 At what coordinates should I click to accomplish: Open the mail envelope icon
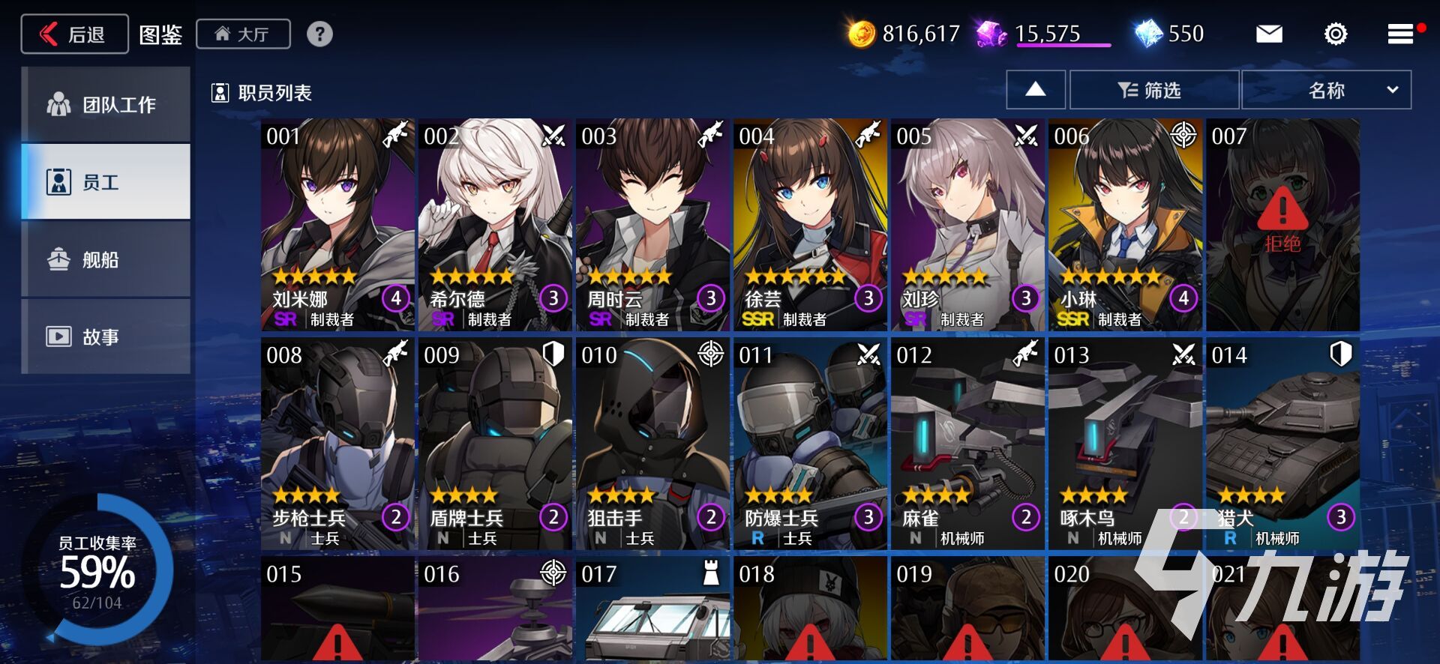(x=1269, y=34)
